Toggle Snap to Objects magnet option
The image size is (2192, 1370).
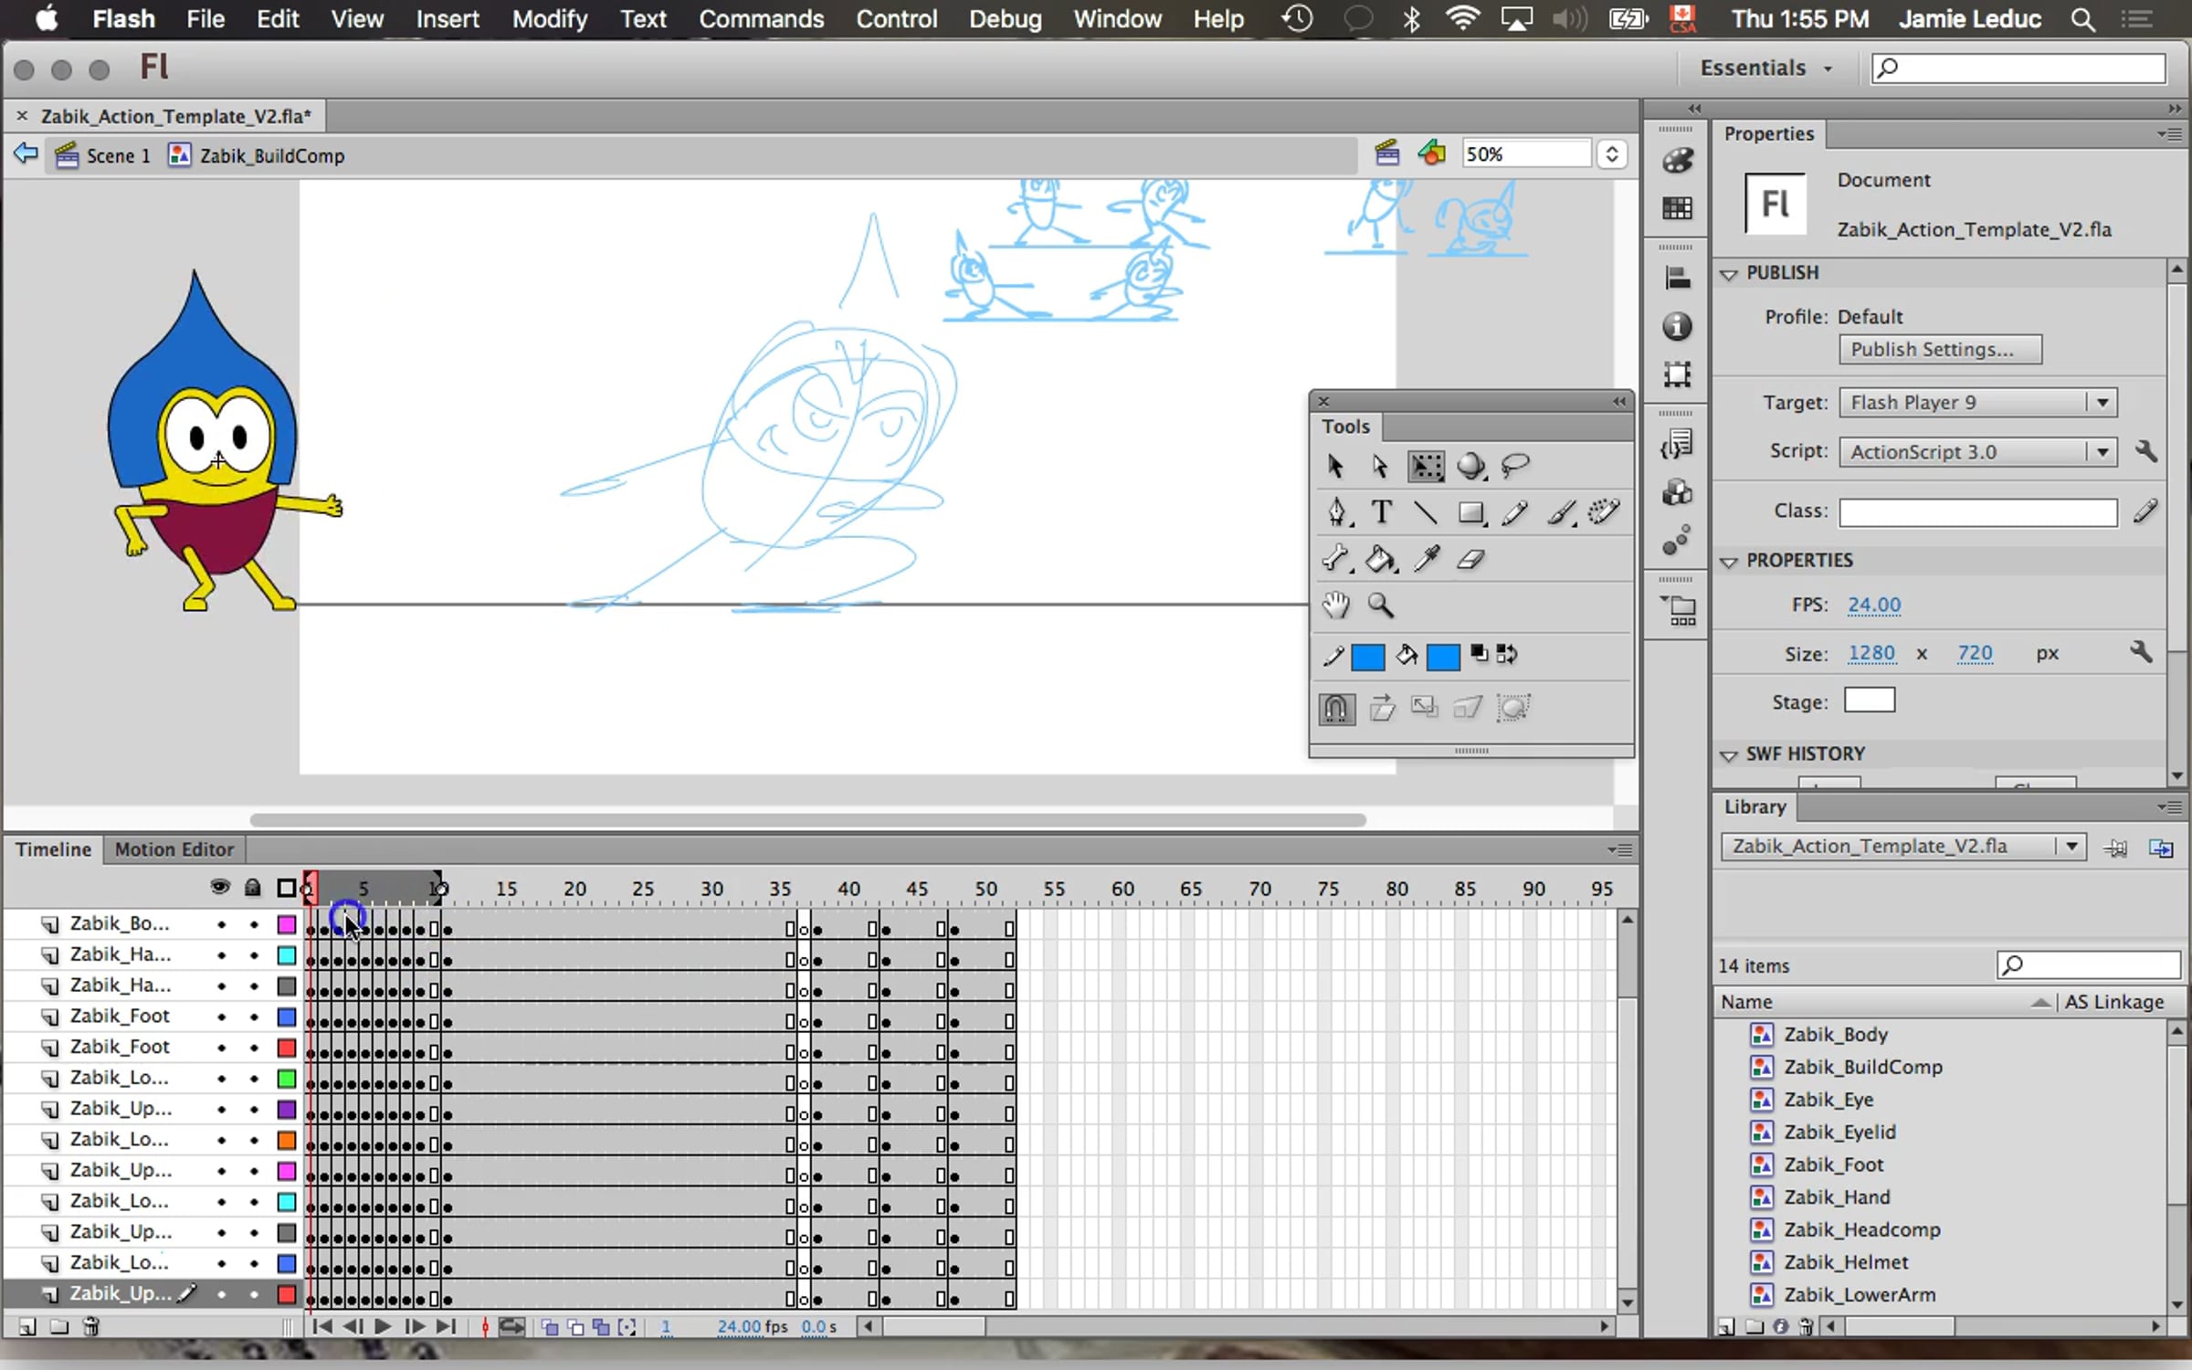[x=1336, y=709]
